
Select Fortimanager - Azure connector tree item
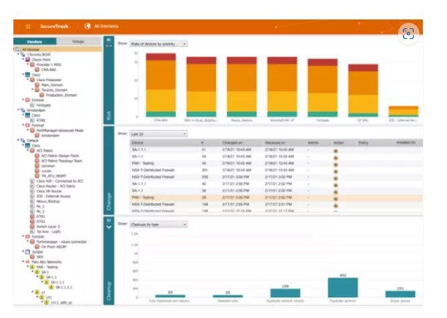point(61,242)
